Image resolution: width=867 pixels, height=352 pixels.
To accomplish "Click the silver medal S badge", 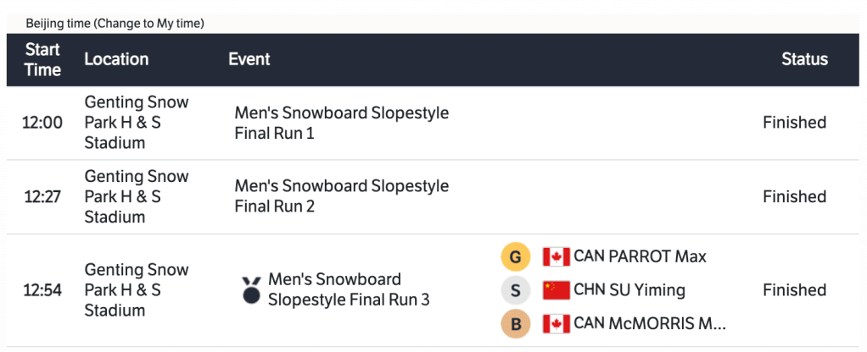I will (x=515, y=290).
